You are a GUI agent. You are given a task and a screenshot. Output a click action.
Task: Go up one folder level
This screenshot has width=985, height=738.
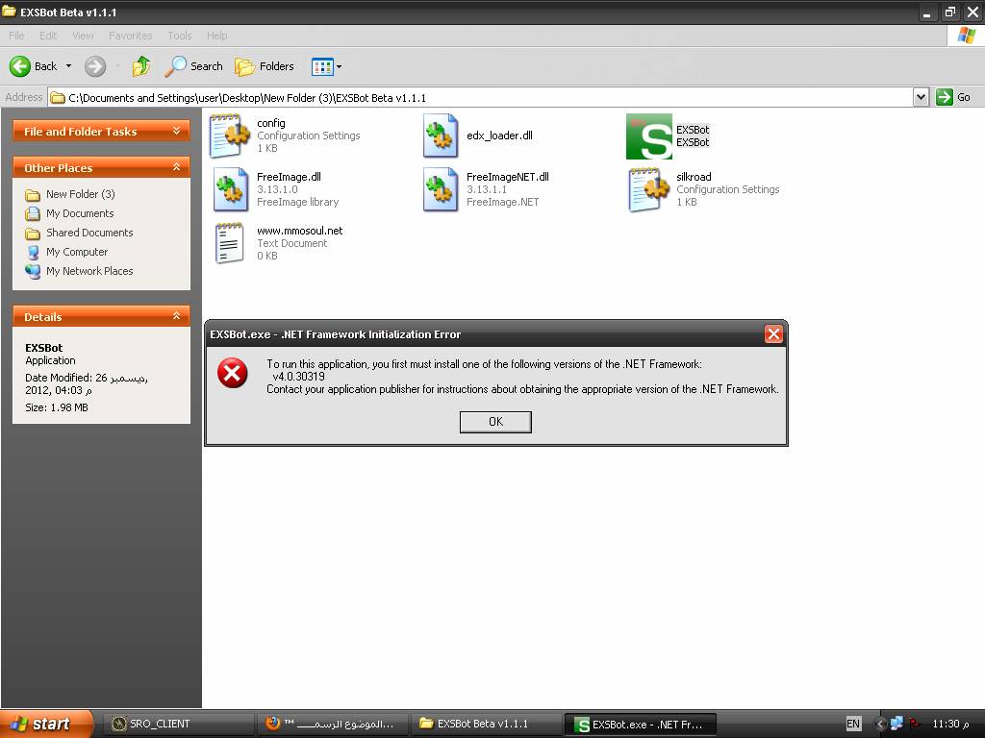pyautogui.click(x=141, y=66)
